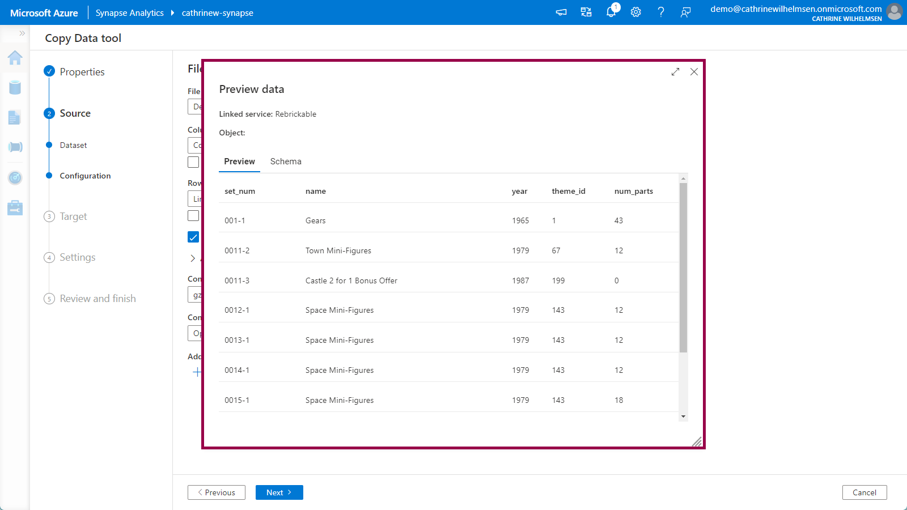Viewport: 907px width, 510px height.
Task: Expand the left navigation sidebar chevrons
Action: coord(22,33)
